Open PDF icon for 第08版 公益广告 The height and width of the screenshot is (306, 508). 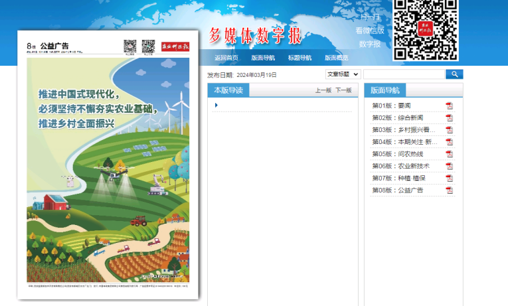pyautogui.click(x=449, y=191)
